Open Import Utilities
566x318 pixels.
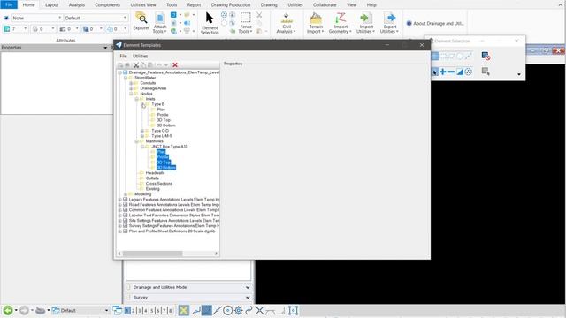click(x=366, y=23)
